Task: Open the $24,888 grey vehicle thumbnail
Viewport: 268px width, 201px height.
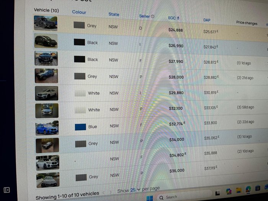Action: coord(46,23)
